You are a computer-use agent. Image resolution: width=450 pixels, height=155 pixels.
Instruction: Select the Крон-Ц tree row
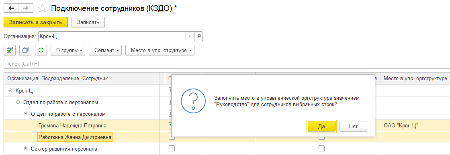25,91
